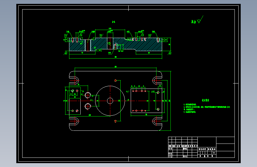Select the first numbered line under 技术要求
The image size is (257, 167).
tap(190, 105)
